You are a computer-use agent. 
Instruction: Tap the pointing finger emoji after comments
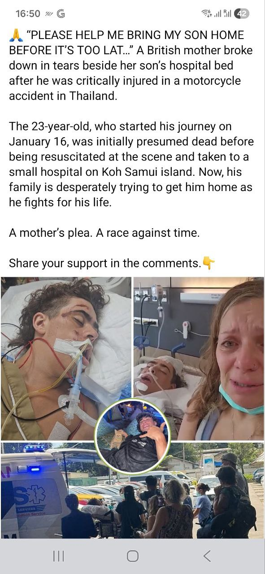coord(209,263)
